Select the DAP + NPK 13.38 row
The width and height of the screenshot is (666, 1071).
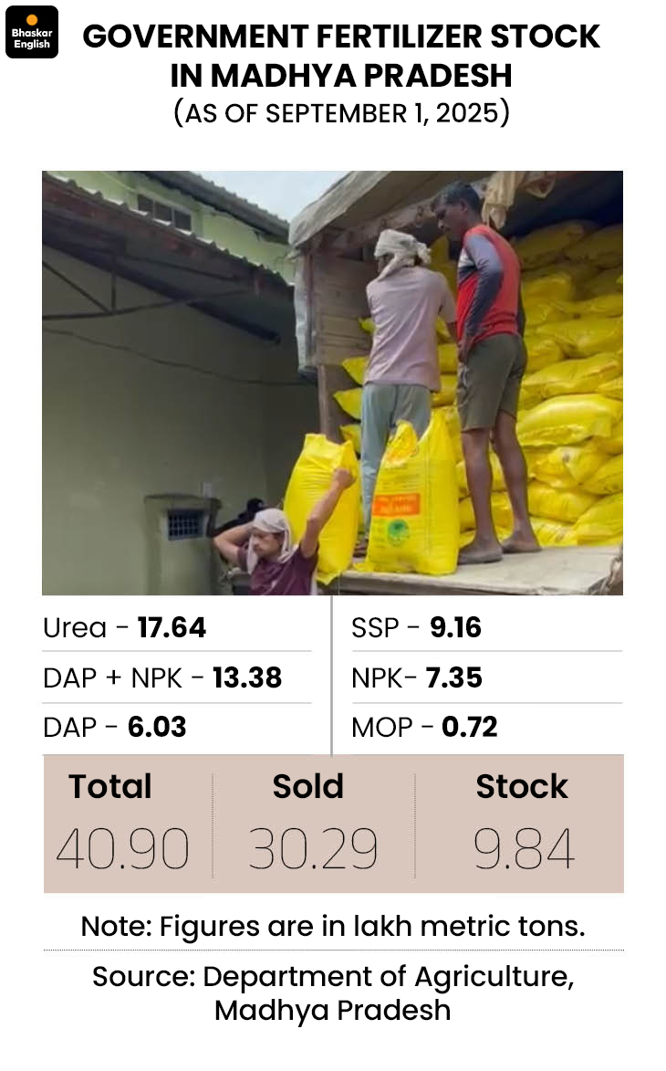coord(162,677)
